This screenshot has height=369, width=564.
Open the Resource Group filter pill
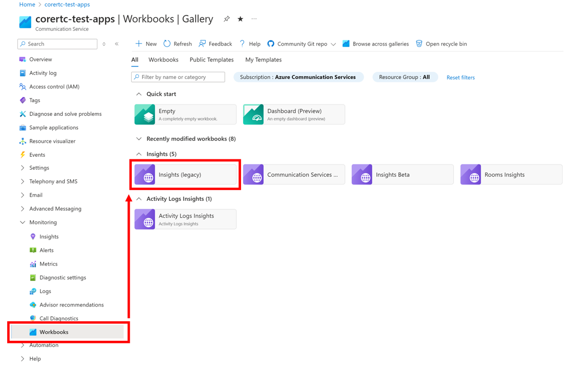[405, 77]
